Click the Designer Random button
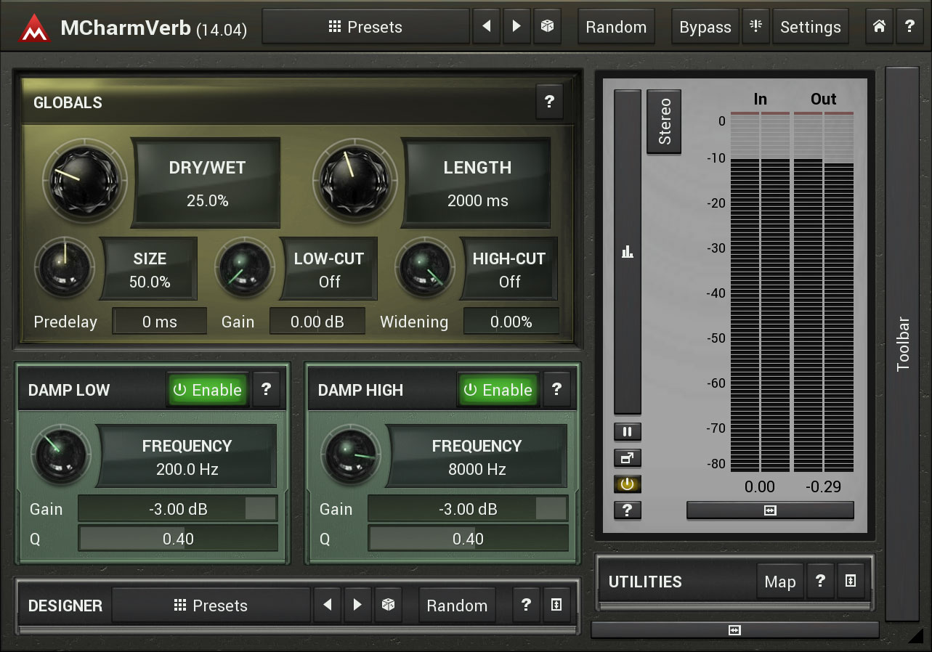932x652 pixels. click(457, 605)
